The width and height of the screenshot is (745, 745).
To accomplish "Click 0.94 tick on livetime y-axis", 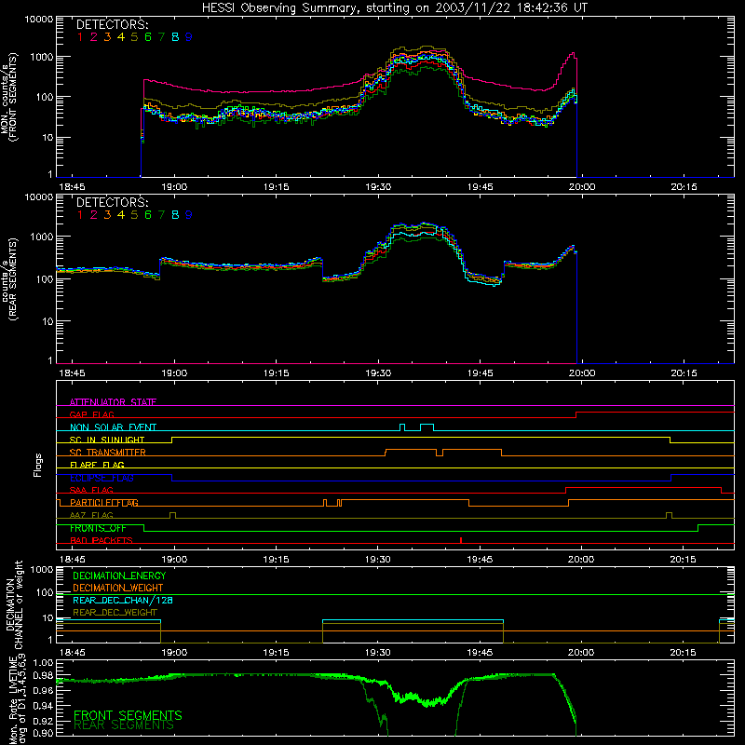I will (43, 706).
